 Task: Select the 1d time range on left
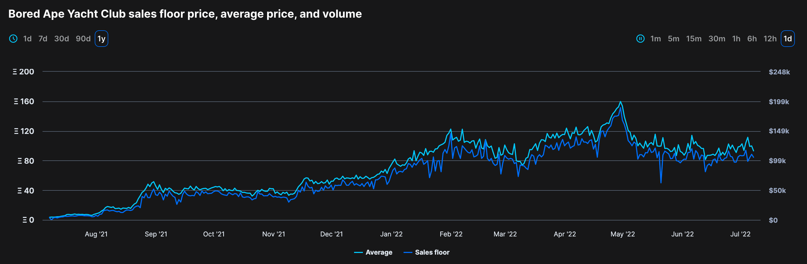[x=27, y=39]
